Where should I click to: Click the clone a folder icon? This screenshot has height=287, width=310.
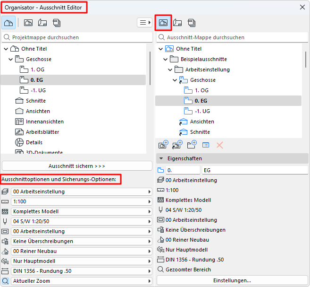click(x=177, y=145)
